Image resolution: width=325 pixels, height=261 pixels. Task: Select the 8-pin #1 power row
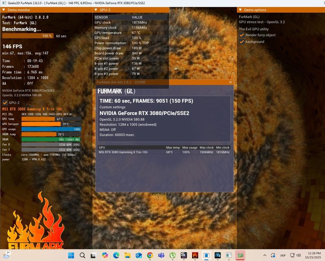pos(131,63)
